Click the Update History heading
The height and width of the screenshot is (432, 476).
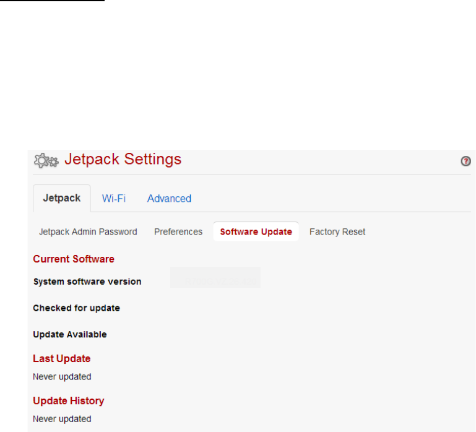pyautogui.click(x=69, y=400)
